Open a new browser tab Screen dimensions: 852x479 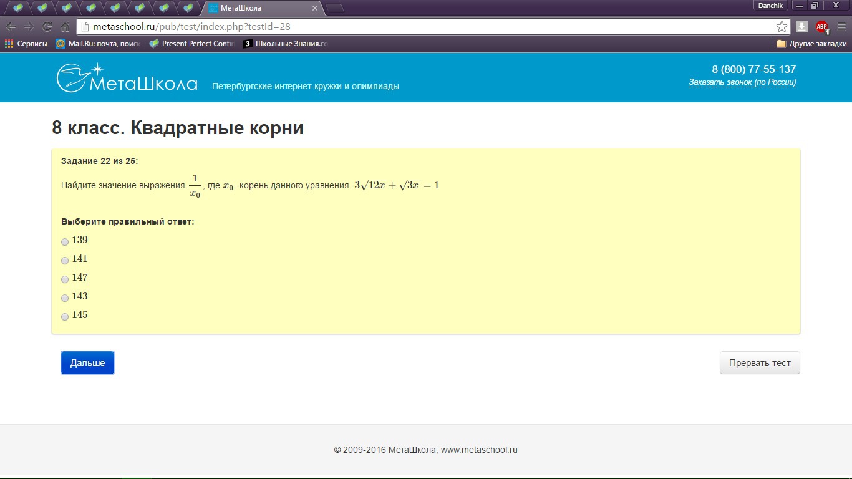pos(334,9)
